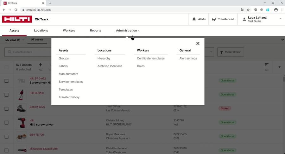Viewport: 285px width, 154px height.
Task: Bookmark this page with the star icon
Action: pos(248,10)
